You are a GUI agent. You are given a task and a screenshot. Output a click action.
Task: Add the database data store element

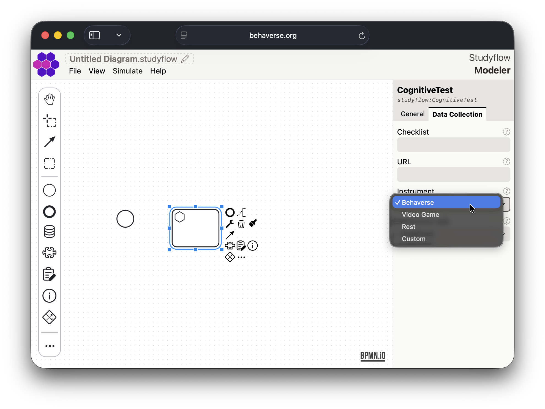point(50,232)
